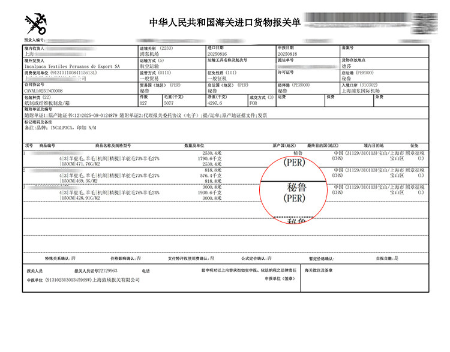Click the 预录入编号 label

click(x=34, y=40)
